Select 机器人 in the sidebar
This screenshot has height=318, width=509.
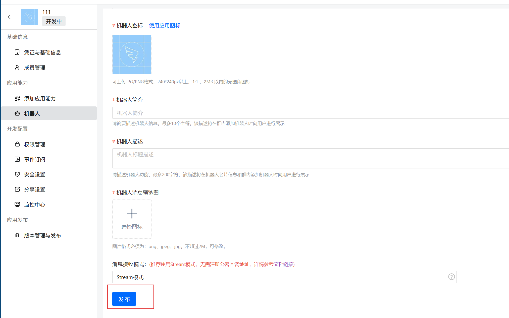[32, 113]
